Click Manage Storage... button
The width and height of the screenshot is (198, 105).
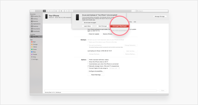pos(160,17)
